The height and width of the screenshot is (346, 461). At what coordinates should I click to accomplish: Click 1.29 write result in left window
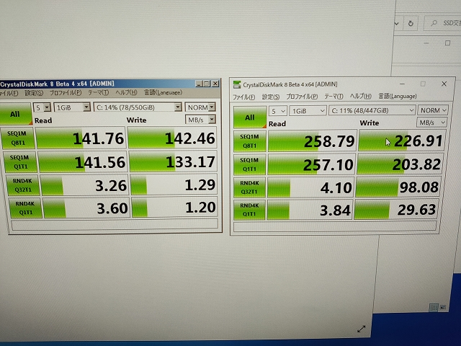tap(174, 185)
